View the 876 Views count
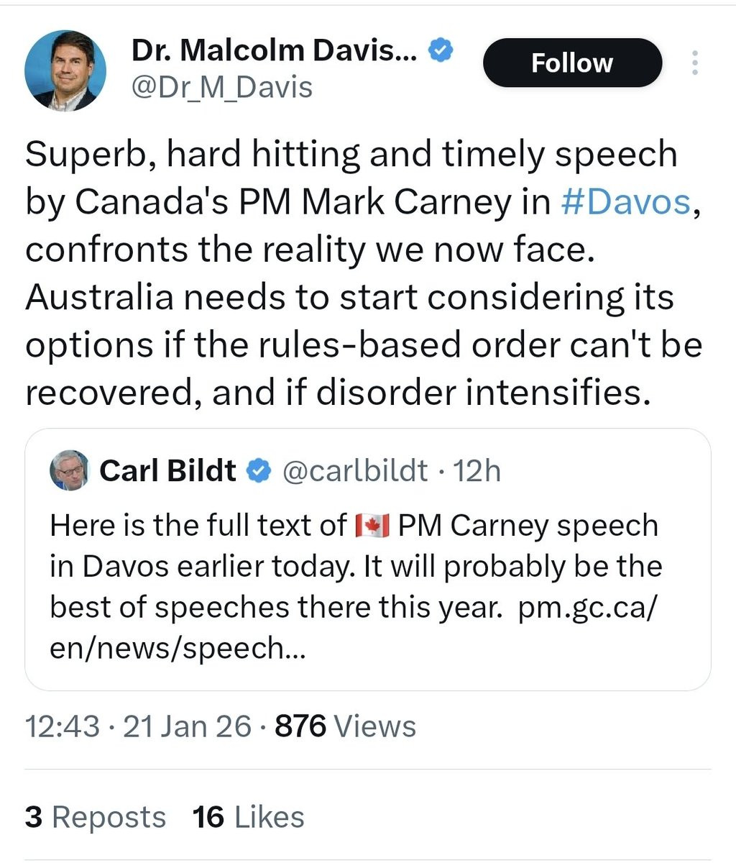Viewport: 736px width, 863px height. 346,726
